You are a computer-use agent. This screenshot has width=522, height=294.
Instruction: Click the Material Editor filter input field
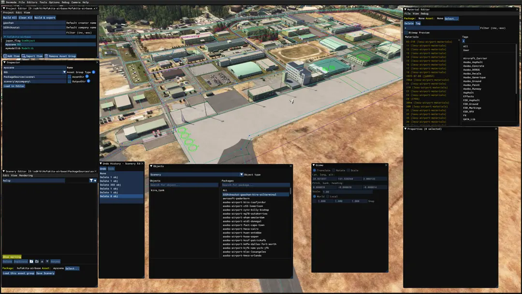[442, 28]
